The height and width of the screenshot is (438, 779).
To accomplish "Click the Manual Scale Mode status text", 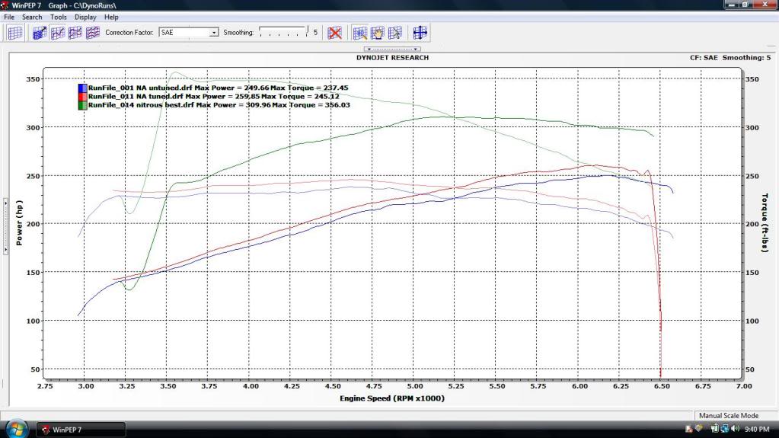I will coord(729,416).
